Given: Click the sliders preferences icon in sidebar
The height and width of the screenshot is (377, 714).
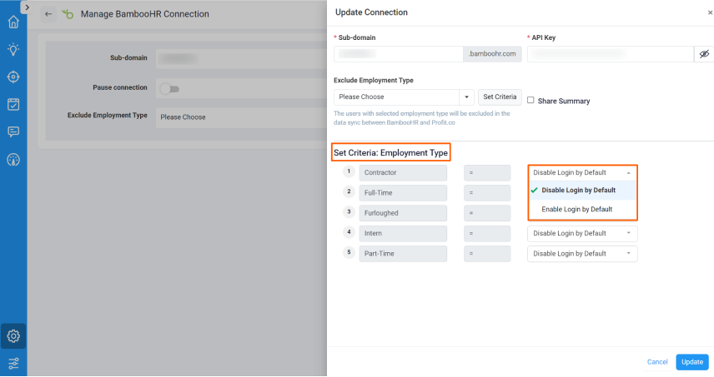Looking at the screenshot, I should point(13,364).
